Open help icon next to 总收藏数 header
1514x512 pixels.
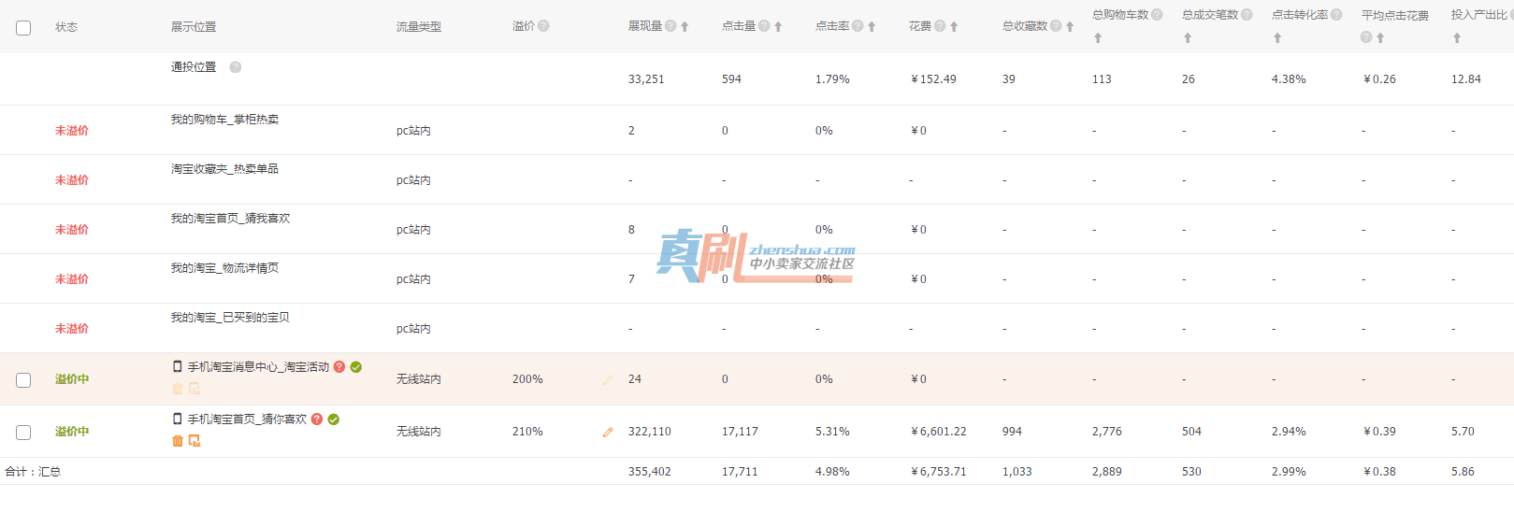(1056, 26)
